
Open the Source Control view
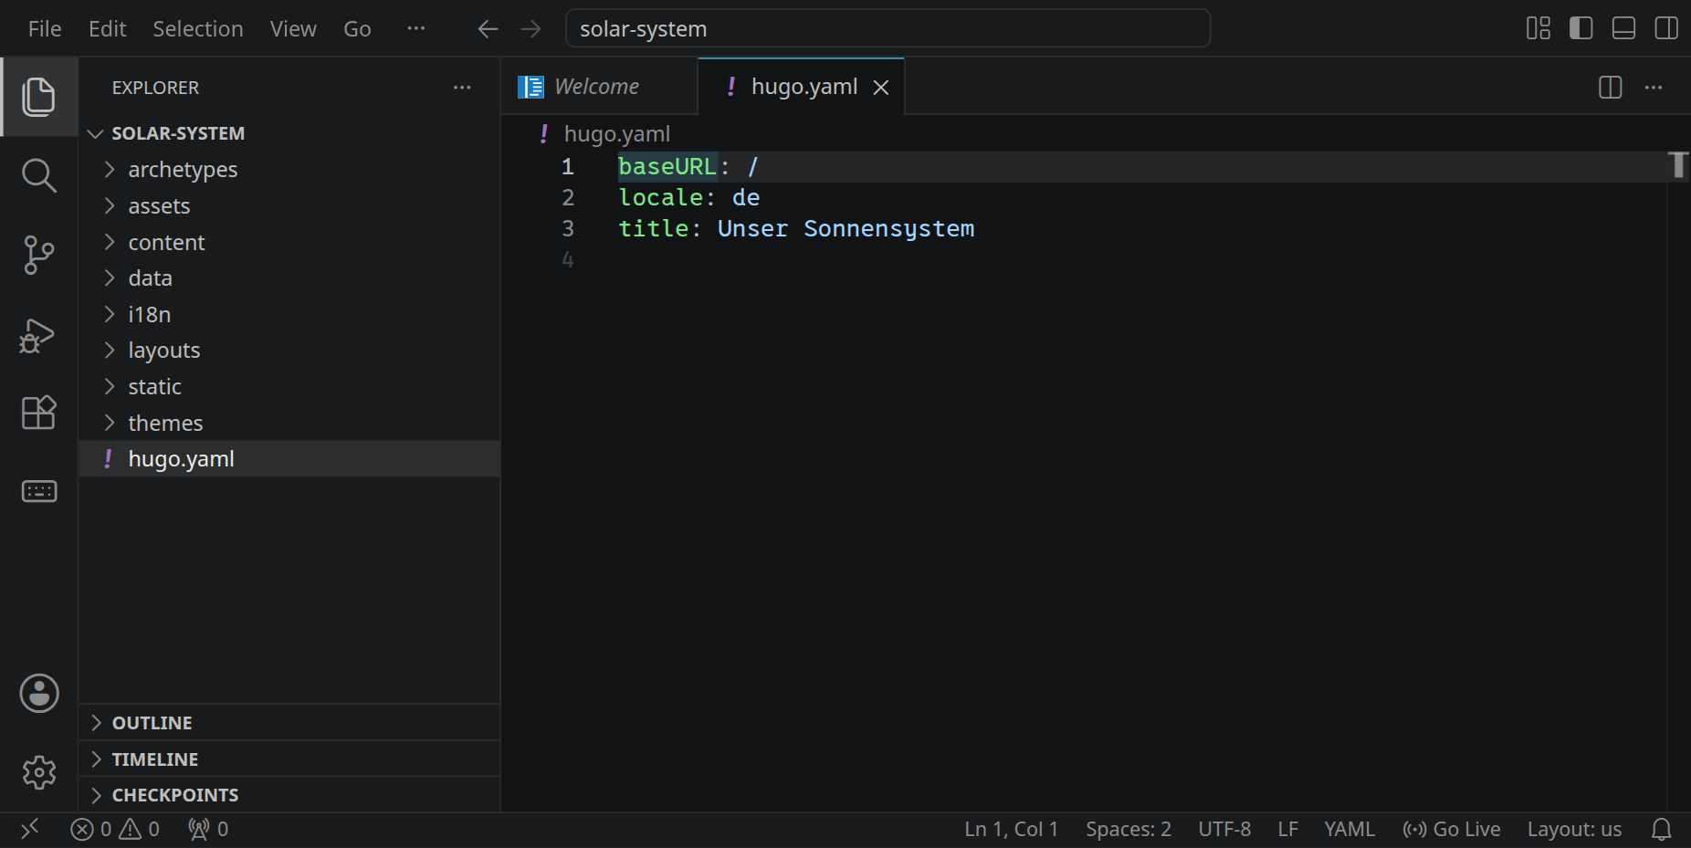[x=38, y=255]
